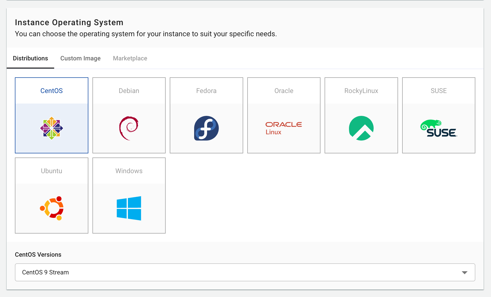
Task: Pick the Oracle Linux logo
Action: 284,128
